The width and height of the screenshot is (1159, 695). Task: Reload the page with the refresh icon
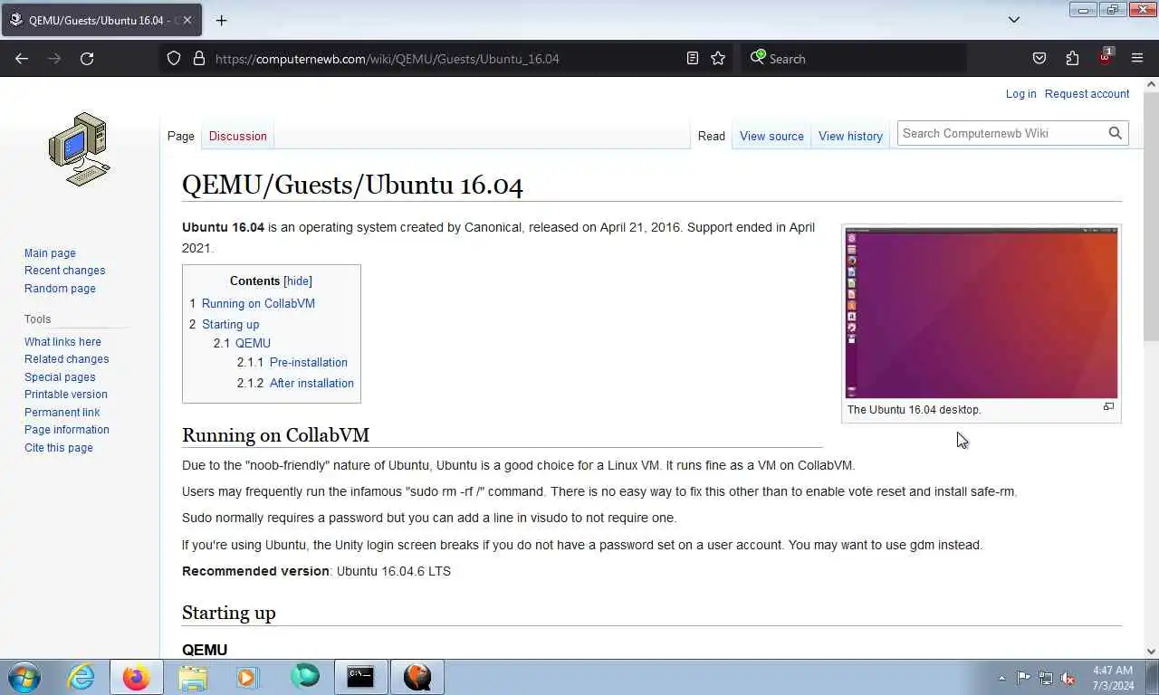click(87, 59)
